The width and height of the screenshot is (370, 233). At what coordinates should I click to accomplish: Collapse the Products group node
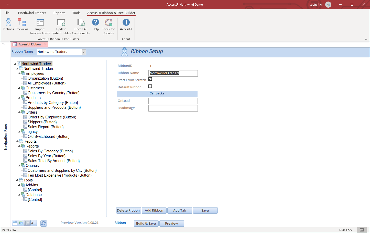pos(19,98)
